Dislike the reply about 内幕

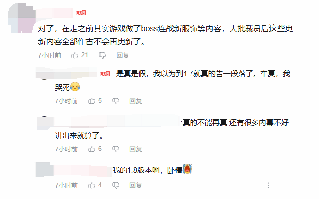116,149
